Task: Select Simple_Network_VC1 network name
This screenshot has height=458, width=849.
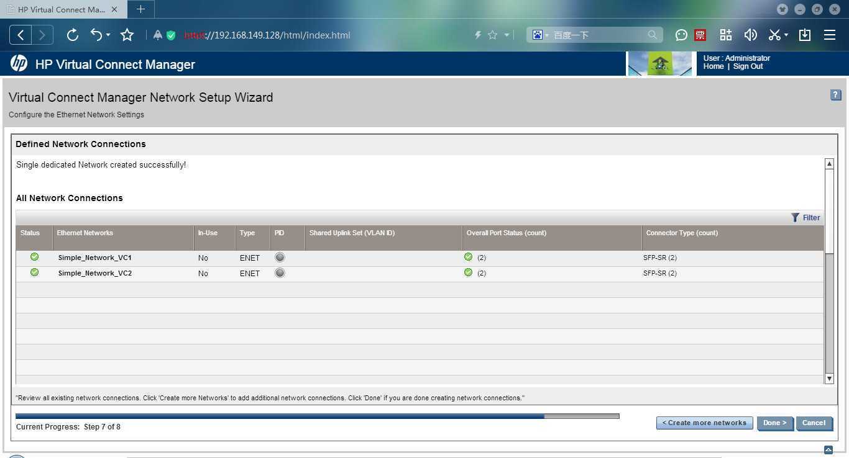Action: point(95,258)
